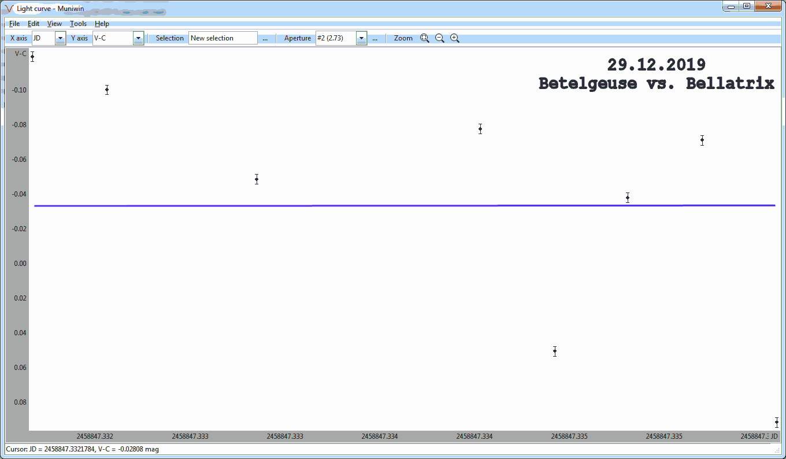The image size is (786, 459).
Task: Minimize the Light curve window
Action: (731, 6)
